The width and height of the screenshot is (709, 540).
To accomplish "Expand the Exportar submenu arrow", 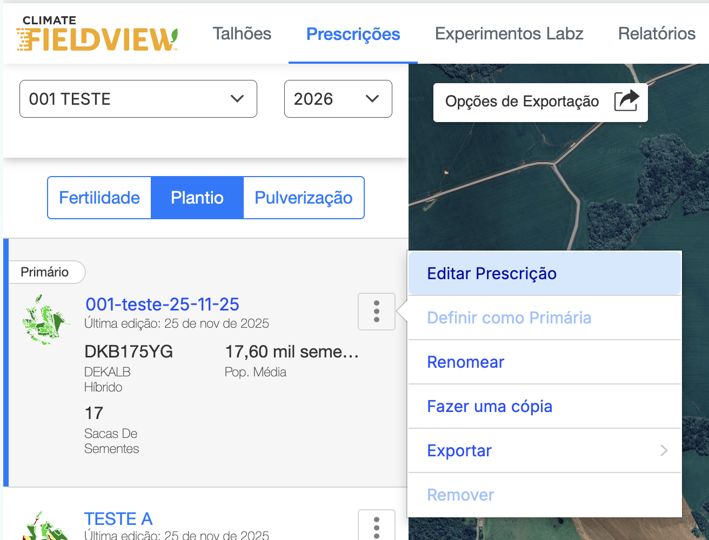I will [x=664, y=450].
